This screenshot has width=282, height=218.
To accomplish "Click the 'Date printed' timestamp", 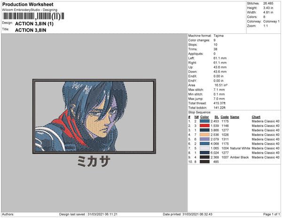I will pos(188,214).
